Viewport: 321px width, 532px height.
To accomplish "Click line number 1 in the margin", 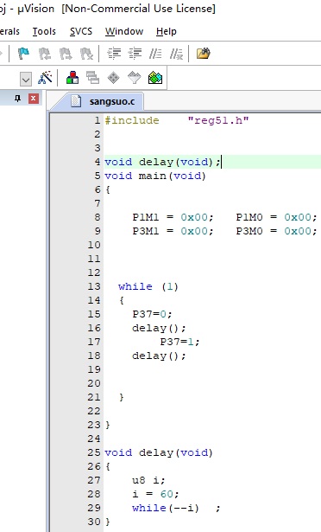I will 98,120.
